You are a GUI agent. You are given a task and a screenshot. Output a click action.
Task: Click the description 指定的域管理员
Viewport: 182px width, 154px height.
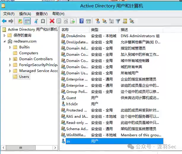[133, 48]
